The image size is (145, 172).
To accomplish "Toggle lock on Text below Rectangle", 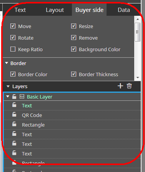I will coord(14,134).
